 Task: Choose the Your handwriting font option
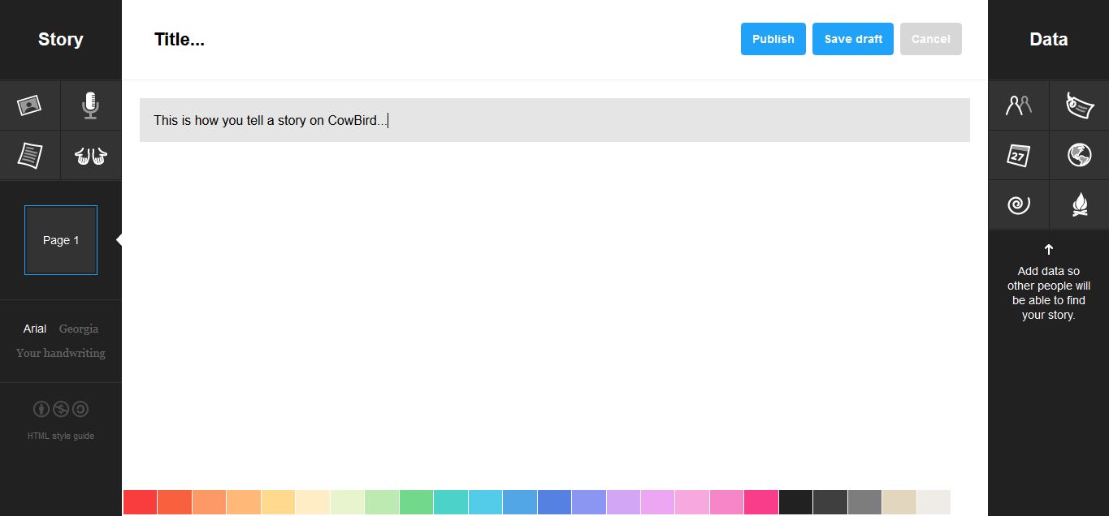pos(61,353)
